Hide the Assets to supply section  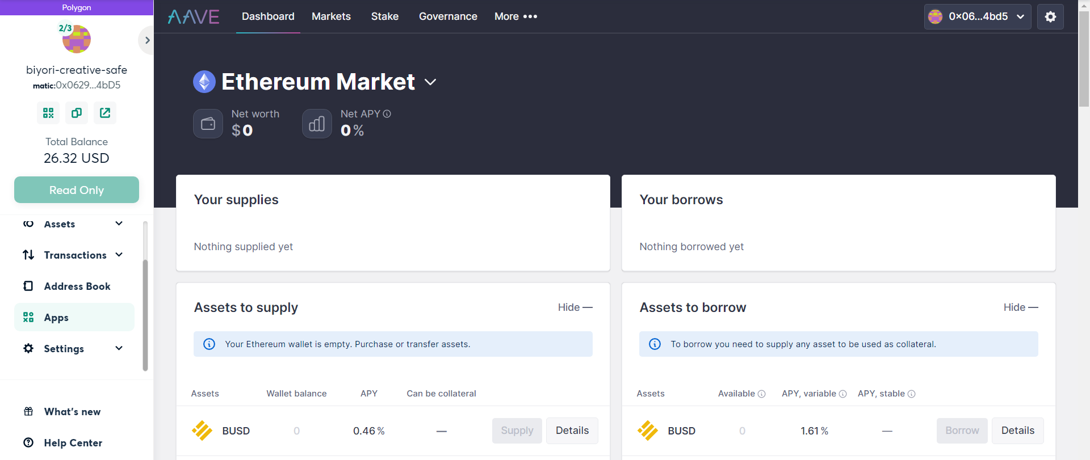tap(575, 307)
